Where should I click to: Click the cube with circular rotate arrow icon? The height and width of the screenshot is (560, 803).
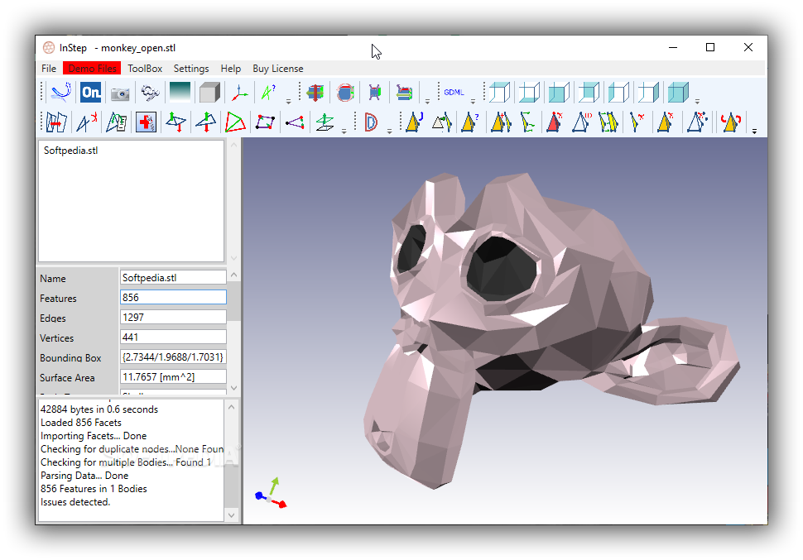click(345, 93)
